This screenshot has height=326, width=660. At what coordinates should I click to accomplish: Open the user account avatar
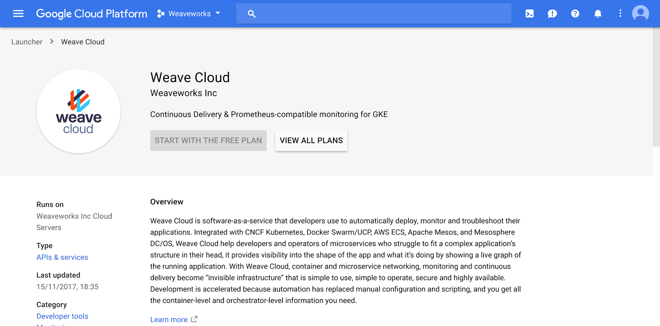coord(641,14)
